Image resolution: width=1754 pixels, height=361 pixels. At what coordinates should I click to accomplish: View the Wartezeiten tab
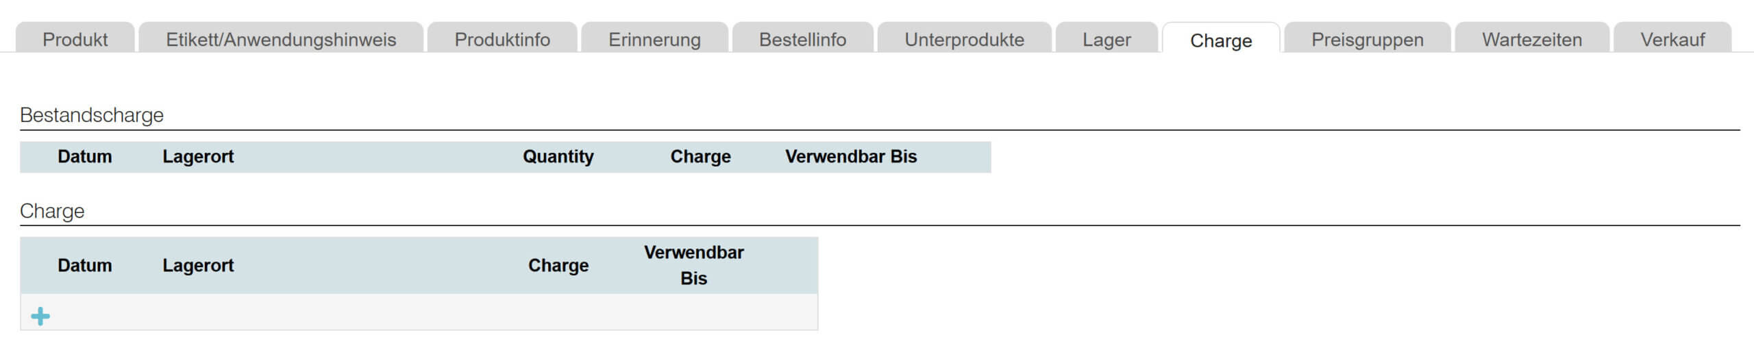pyautogui.click(x=1532, y=40)
